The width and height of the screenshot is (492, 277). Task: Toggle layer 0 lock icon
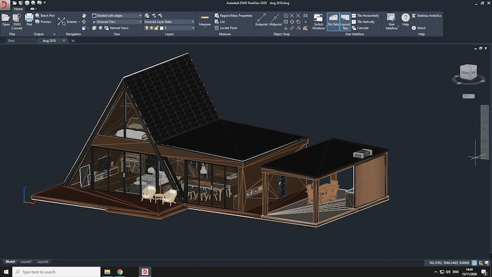coord(157,28)
